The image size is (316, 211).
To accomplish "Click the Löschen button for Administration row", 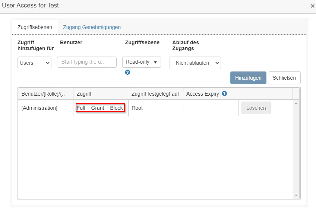I will [256, 108].
